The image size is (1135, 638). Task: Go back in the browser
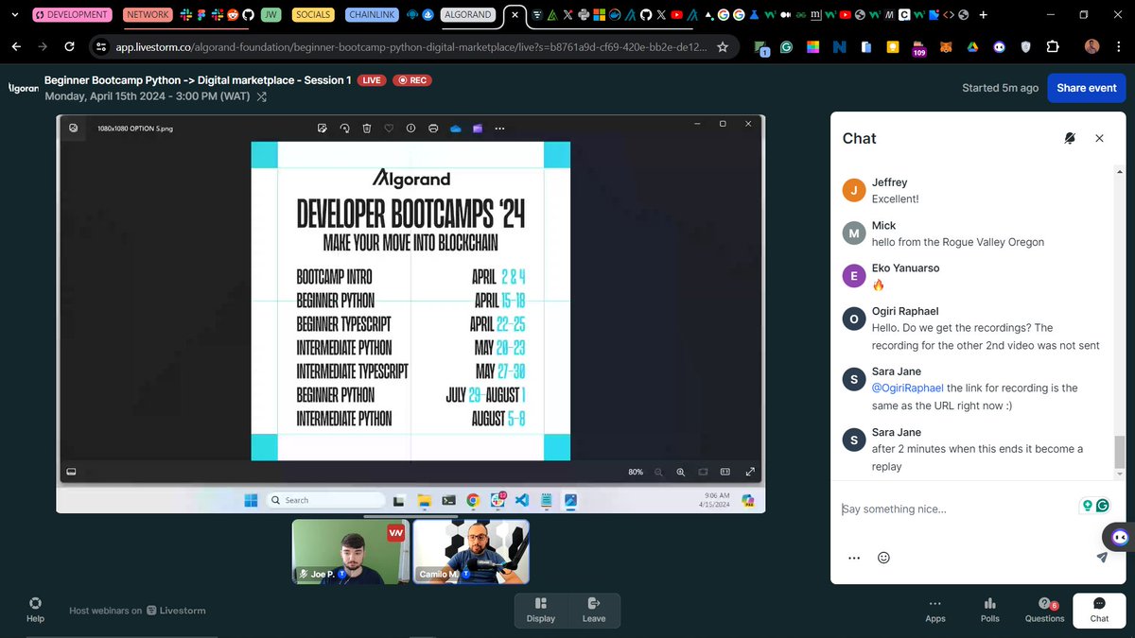[16, 46]
